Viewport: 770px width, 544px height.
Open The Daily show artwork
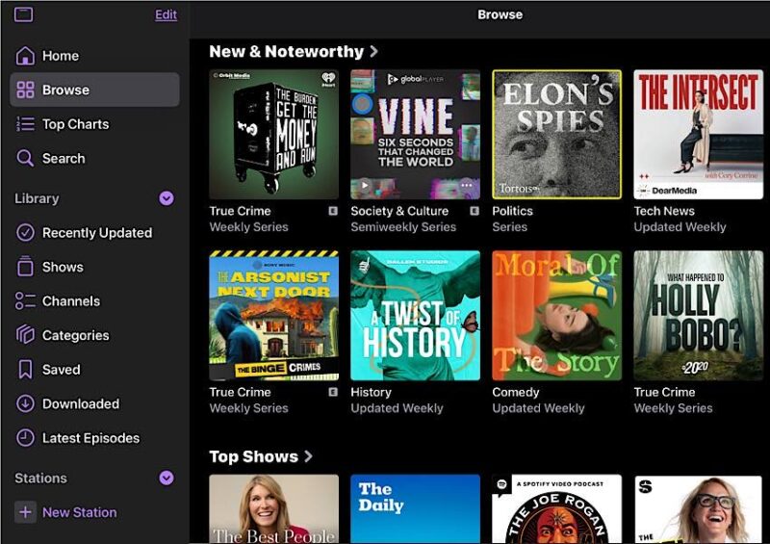coord(416,508)
